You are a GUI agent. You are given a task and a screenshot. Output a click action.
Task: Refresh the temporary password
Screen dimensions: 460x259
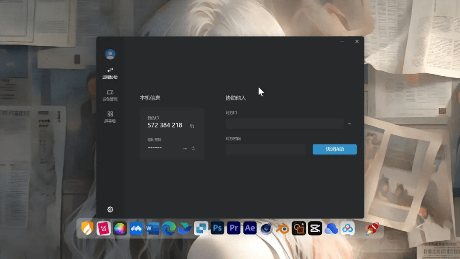tap(193, 148)
